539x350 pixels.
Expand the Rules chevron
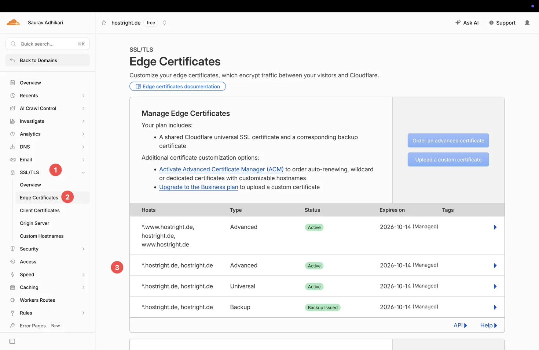pyautogui.click(x=83, y=313)
